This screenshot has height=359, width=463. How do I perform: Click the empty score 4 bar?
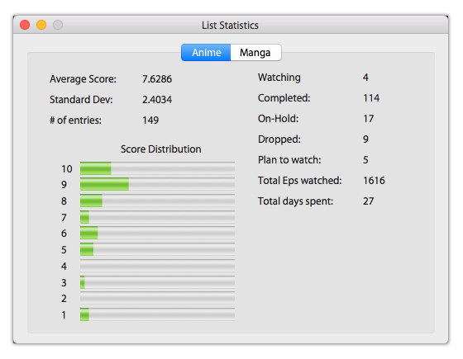(x=157, y=266)
